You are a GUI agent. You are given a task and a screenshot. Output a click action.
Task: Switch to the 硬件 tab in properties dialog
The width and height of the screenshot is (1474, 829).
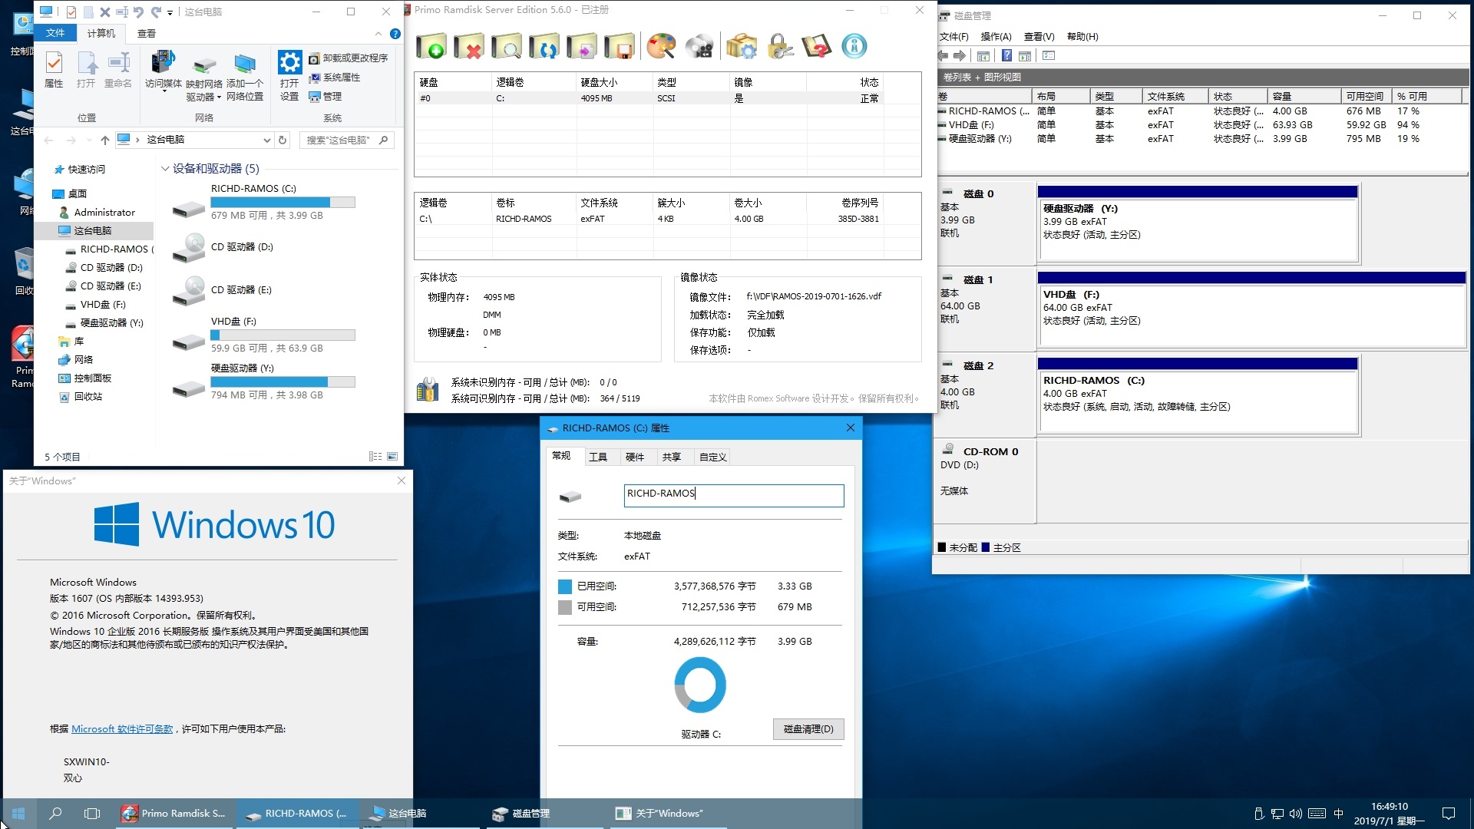pos(635,457)
